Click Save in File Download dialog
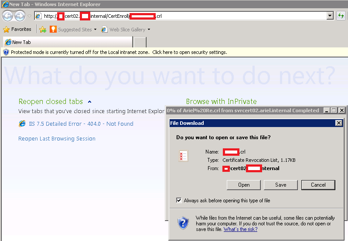This screenshot has width=348, height=241. [280, 185]
